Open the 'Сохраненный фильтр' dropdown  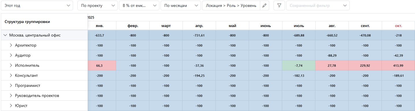318,5
